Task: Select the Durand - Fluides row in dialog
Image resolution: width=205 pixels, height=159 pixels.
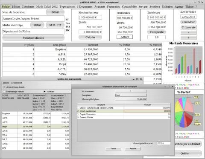Action: coord(124,118)
